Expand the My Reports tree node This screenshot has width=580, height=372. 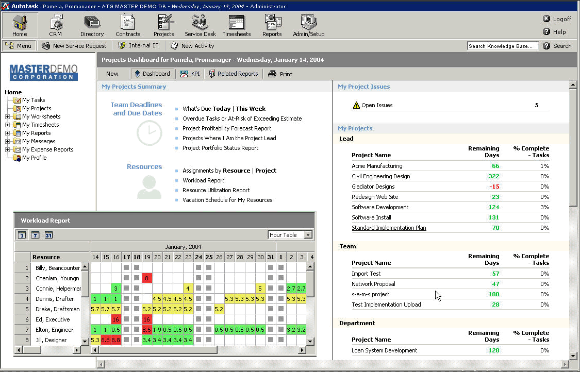pyautogui.click(x=8, y=133)
